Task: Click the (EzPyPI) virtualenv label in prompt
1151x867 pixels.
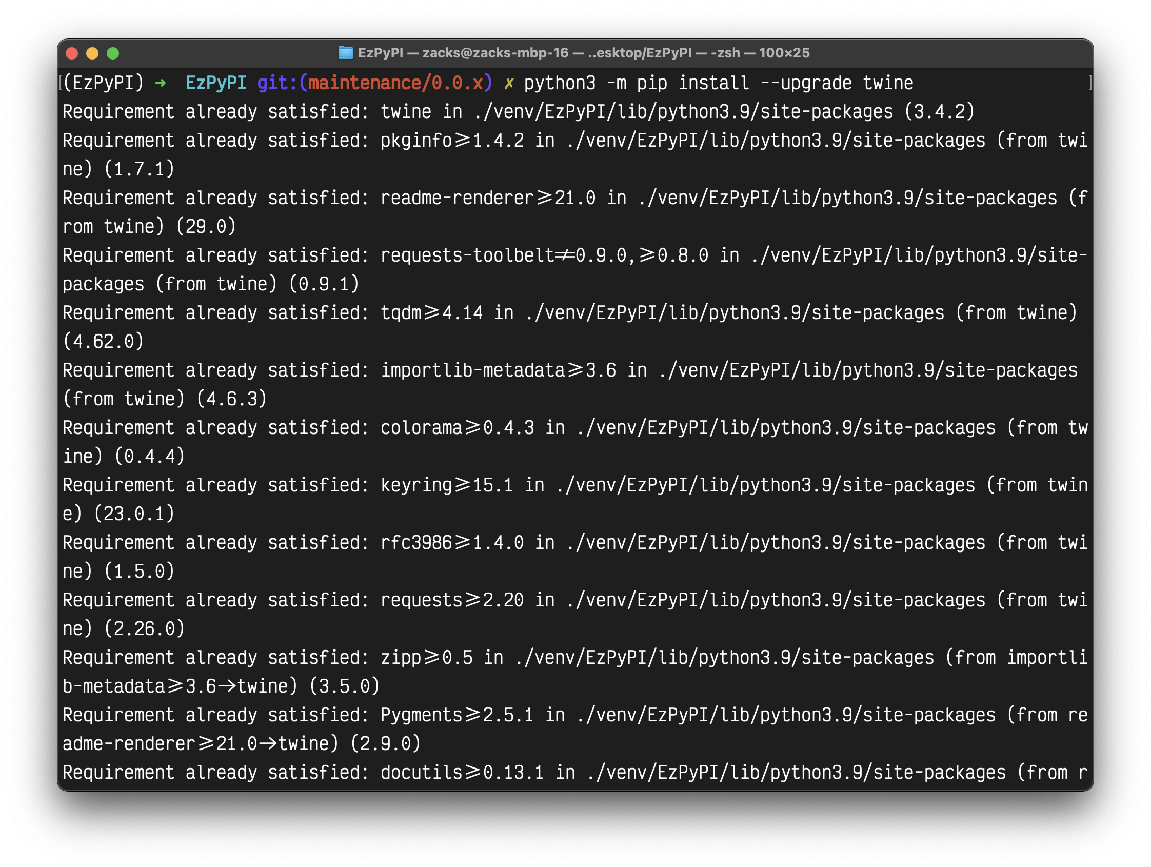Action: [x=103, y=83]
